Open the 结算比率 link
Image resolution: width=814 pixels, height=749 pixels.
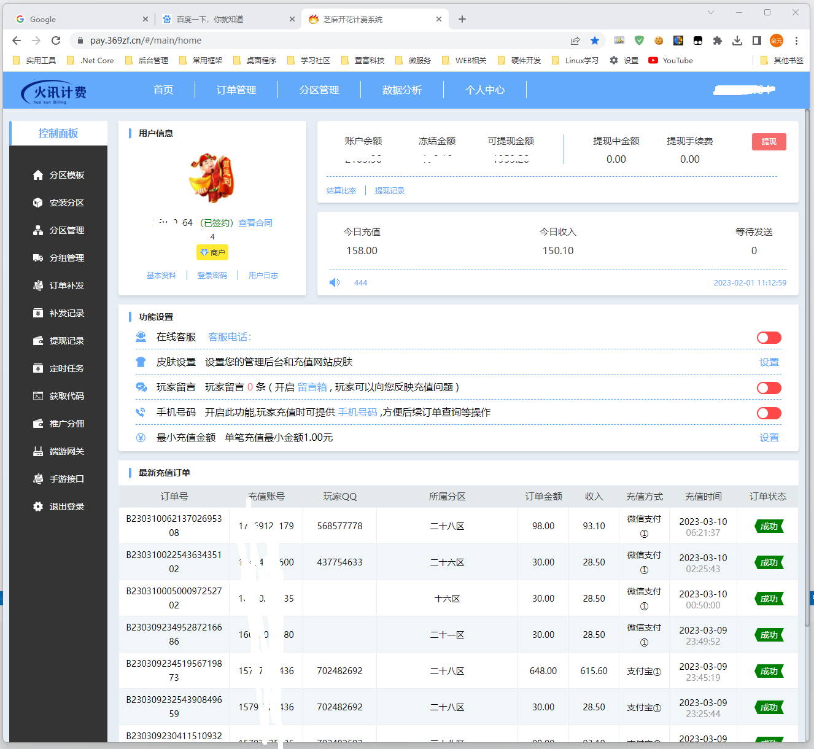pos(341,190)
